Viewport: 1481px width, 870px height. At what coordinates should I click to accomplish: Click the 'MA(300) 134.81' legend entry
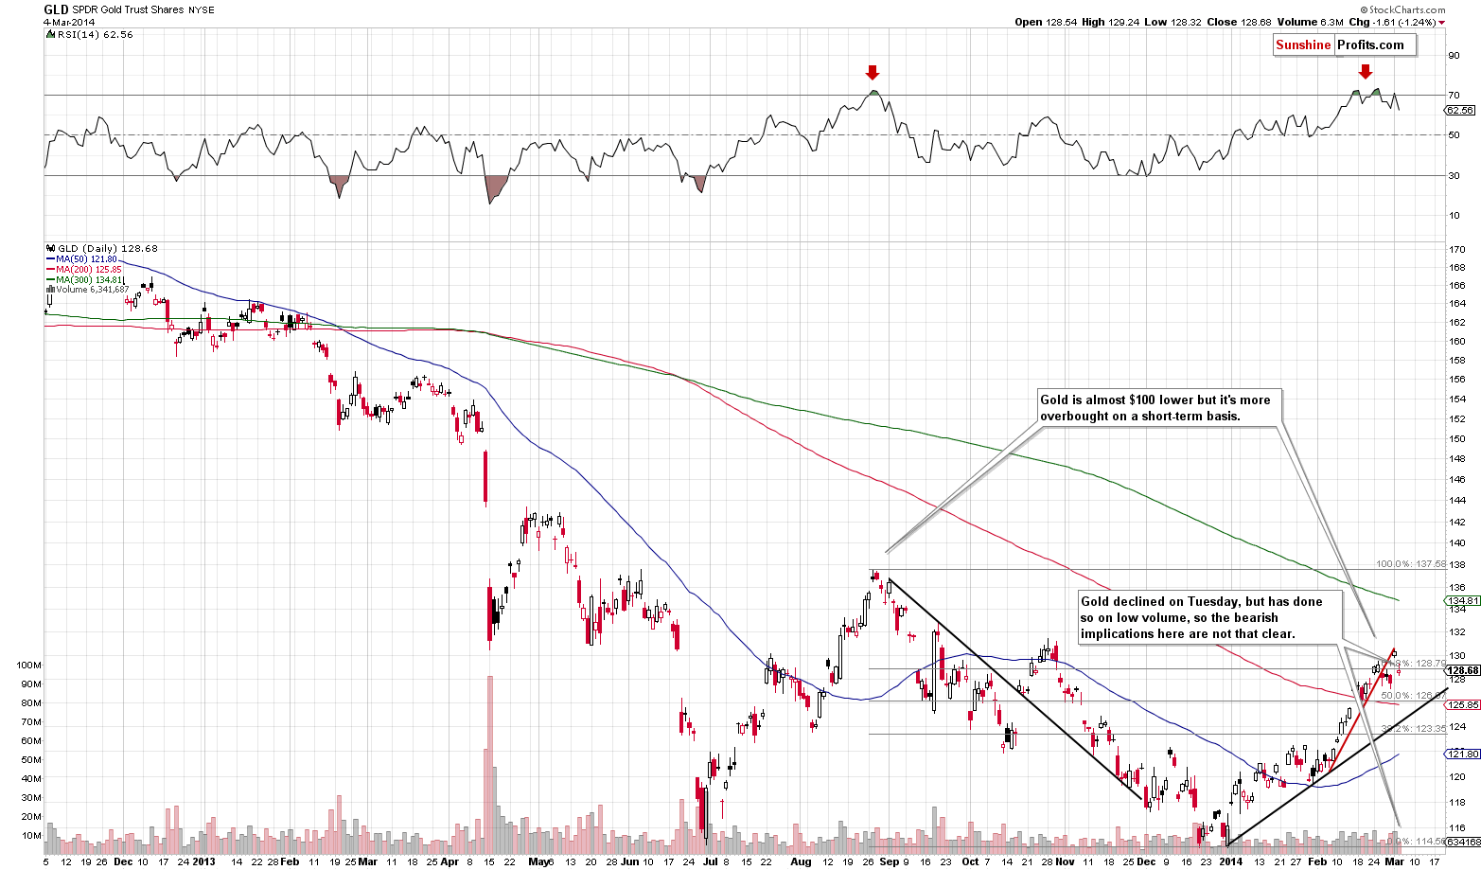[x=89, y=280]
